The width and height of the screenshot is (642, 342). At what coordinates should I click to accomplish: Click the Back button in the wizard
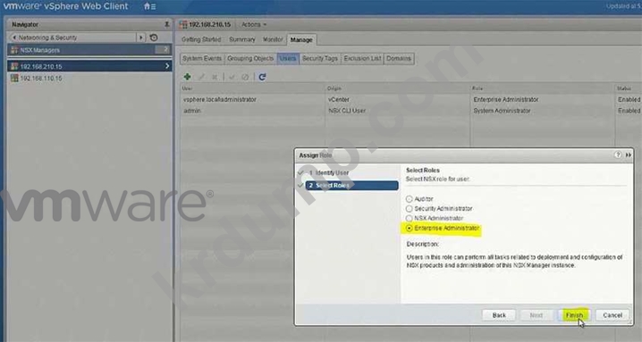(499, 315)
